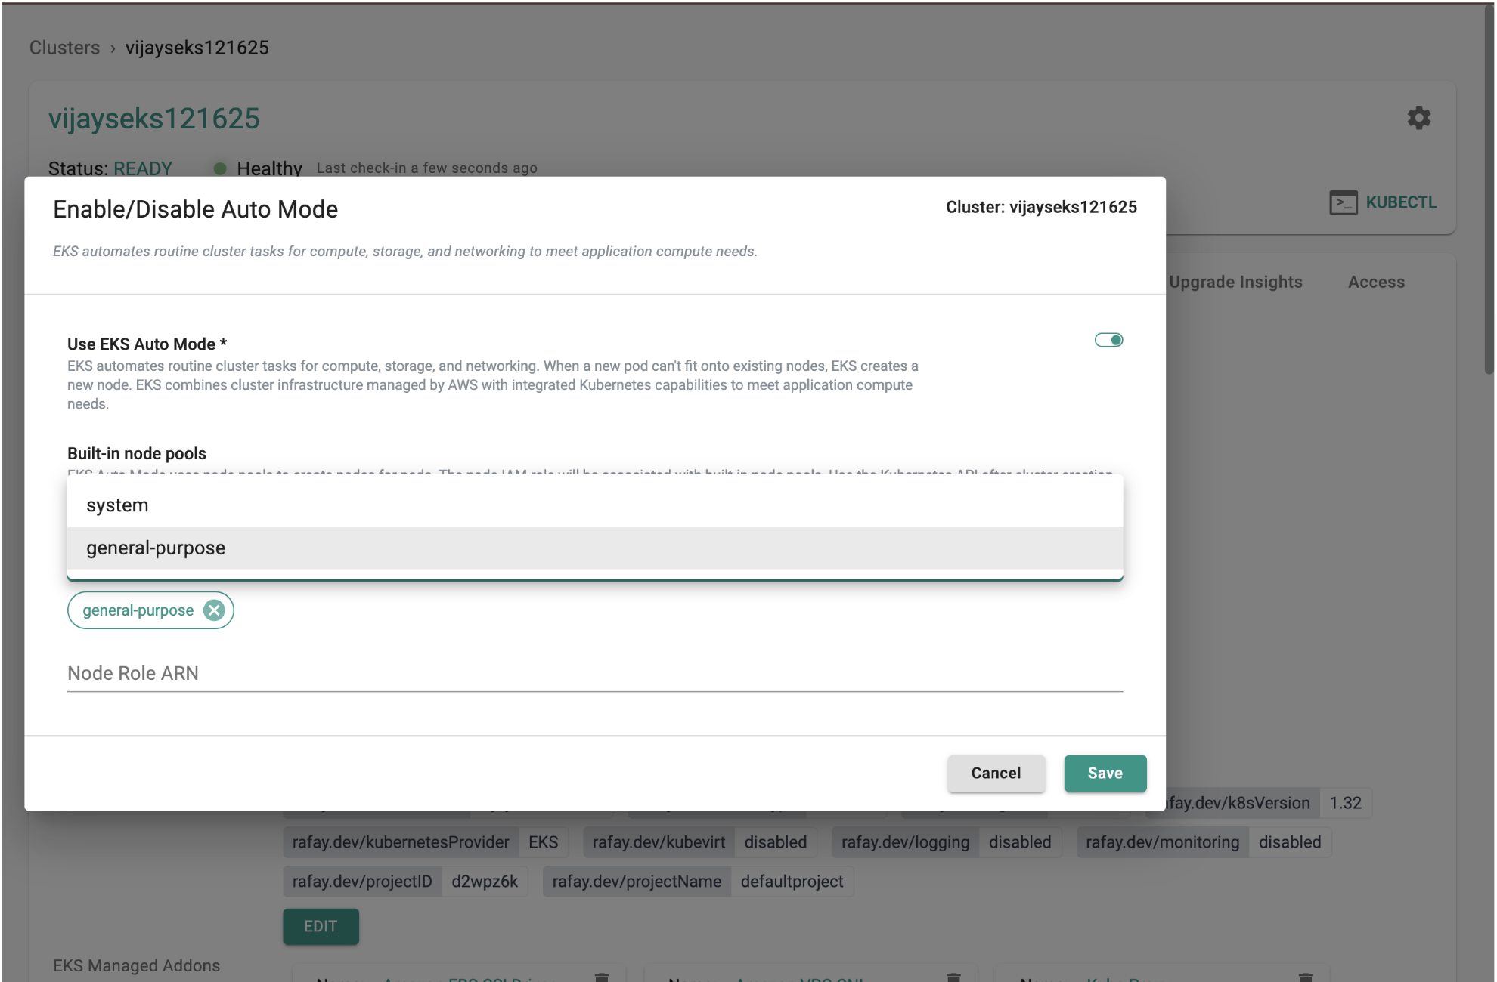Go to Clusters breadcrumb
This screenshot has height=982, width=1497.
pyautogui.click(x=64, y=48)
